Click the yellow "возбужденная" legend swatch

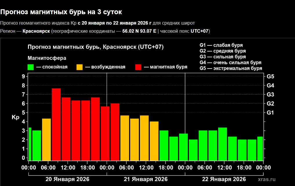[80, 67]
